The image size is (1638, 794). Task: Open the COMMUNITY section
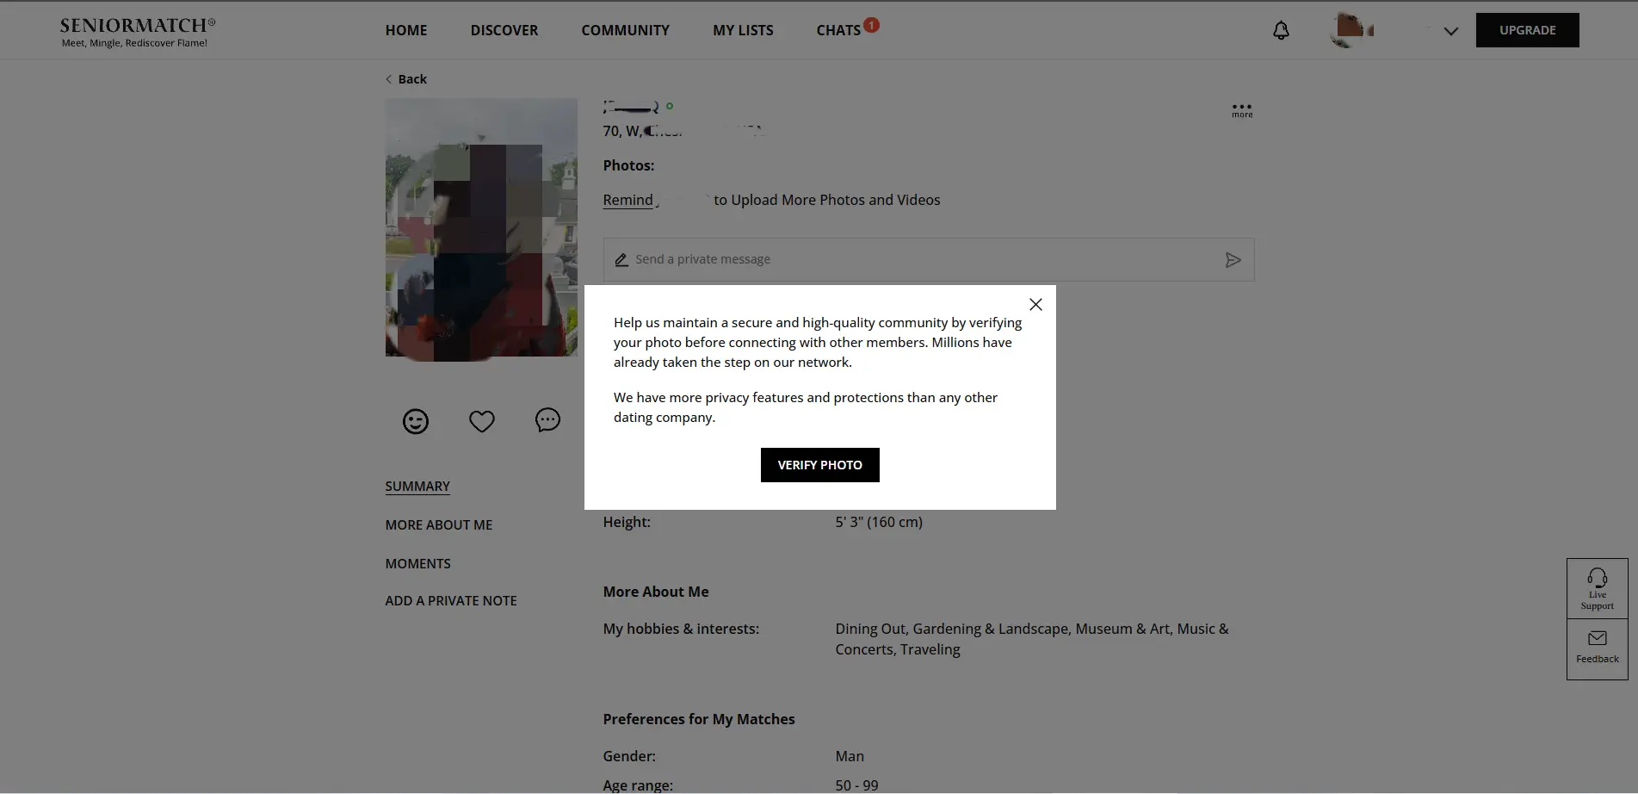(x=625, y=30)
